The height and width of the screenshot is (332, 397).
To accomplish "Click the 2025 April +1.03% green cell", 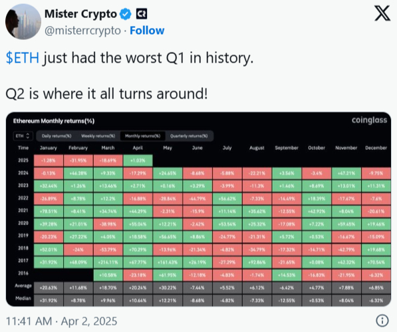I will pyautogui.click(x=138, y=160).
